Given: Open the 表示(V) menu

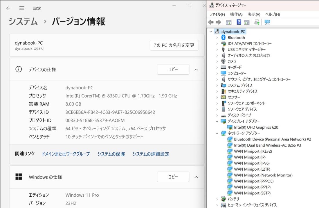Looking at the screenshot, I should tap(254, 14).
